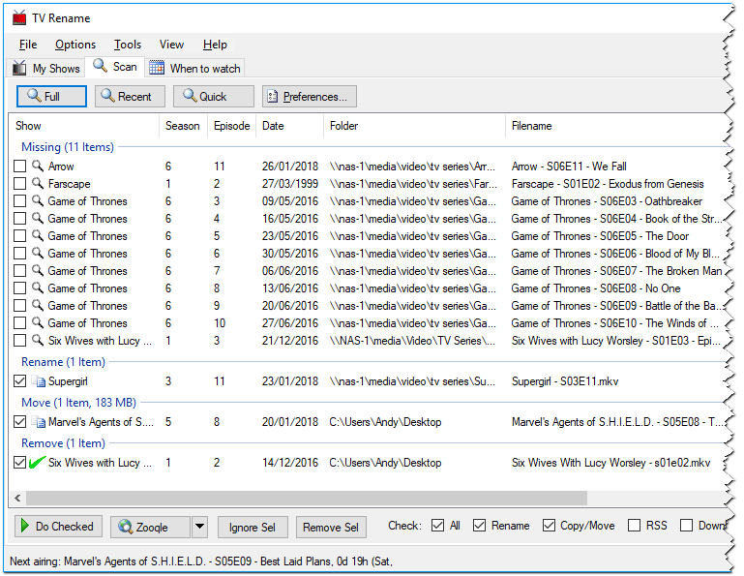Collapse the Rename (1 Item) group
This screenshot has height=576, width=744.
point(63,362)
